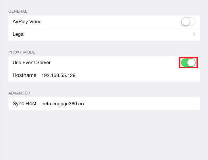Click the ADVANCED section header
The width and height of the screenshot is (208, 160).
click(19, 93)
